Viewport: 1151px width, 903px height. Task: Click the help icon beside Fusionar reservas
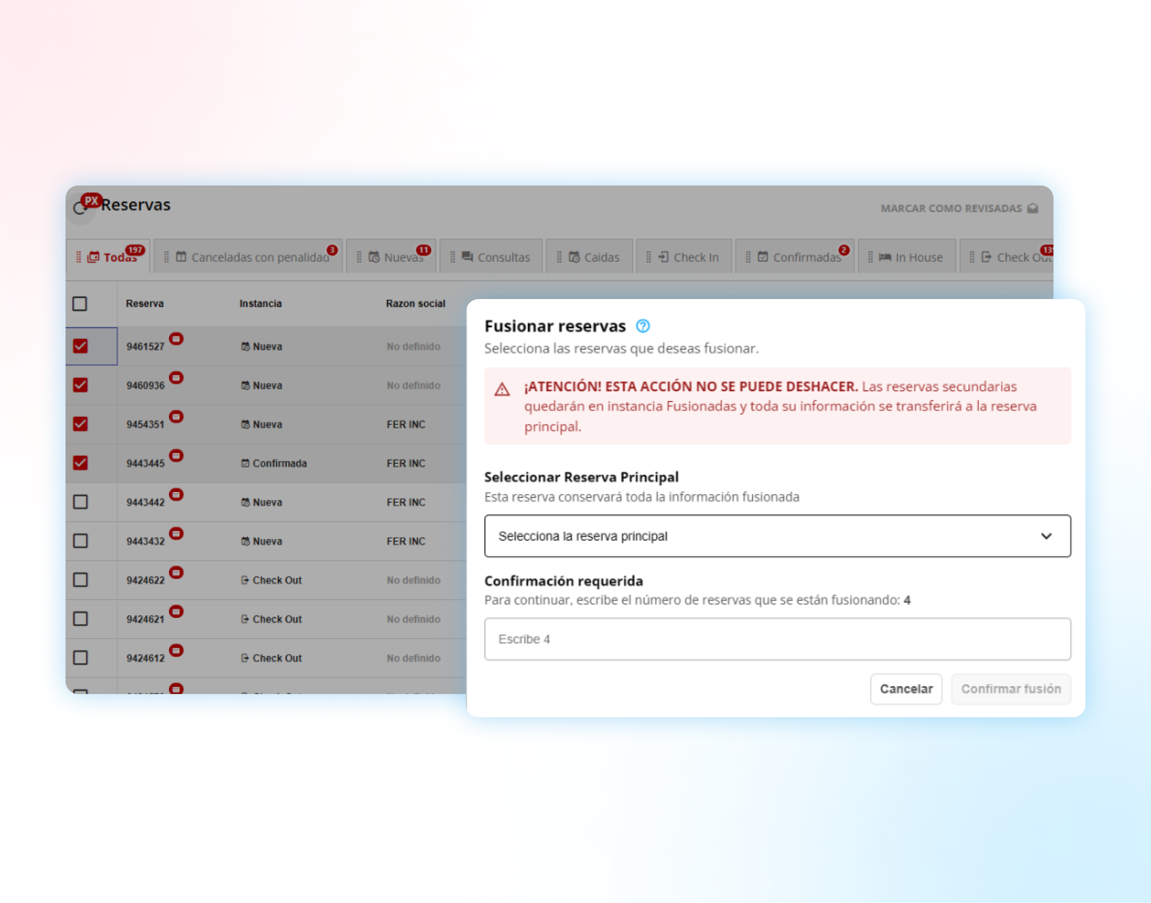coord(643,326)
